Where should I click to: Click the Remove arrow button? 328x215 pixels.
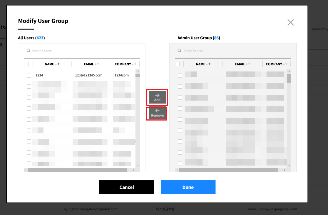157,113
